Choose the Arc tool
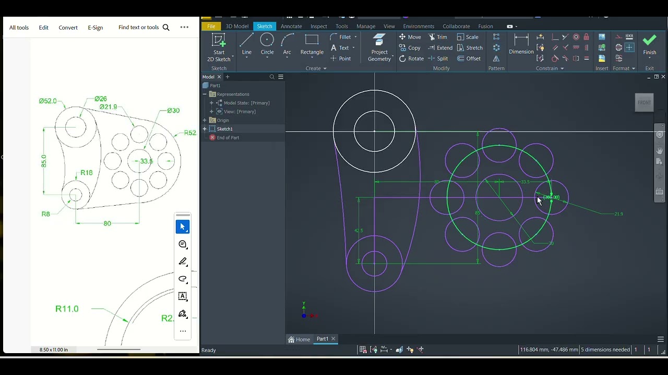Viewport: 668px width, 375px height. pyautogui.click(x=287, y=44)
